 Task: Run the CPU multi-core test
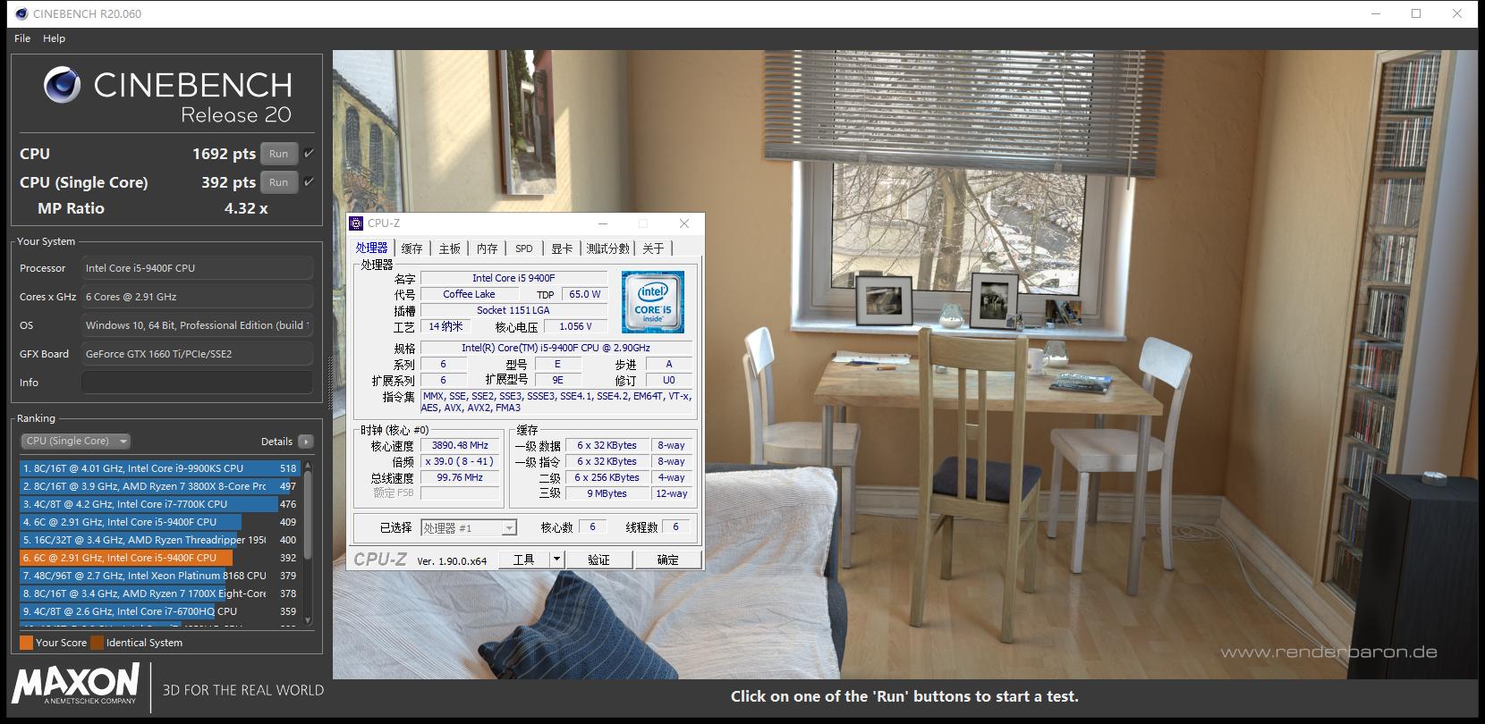click(x=279, y=154)
